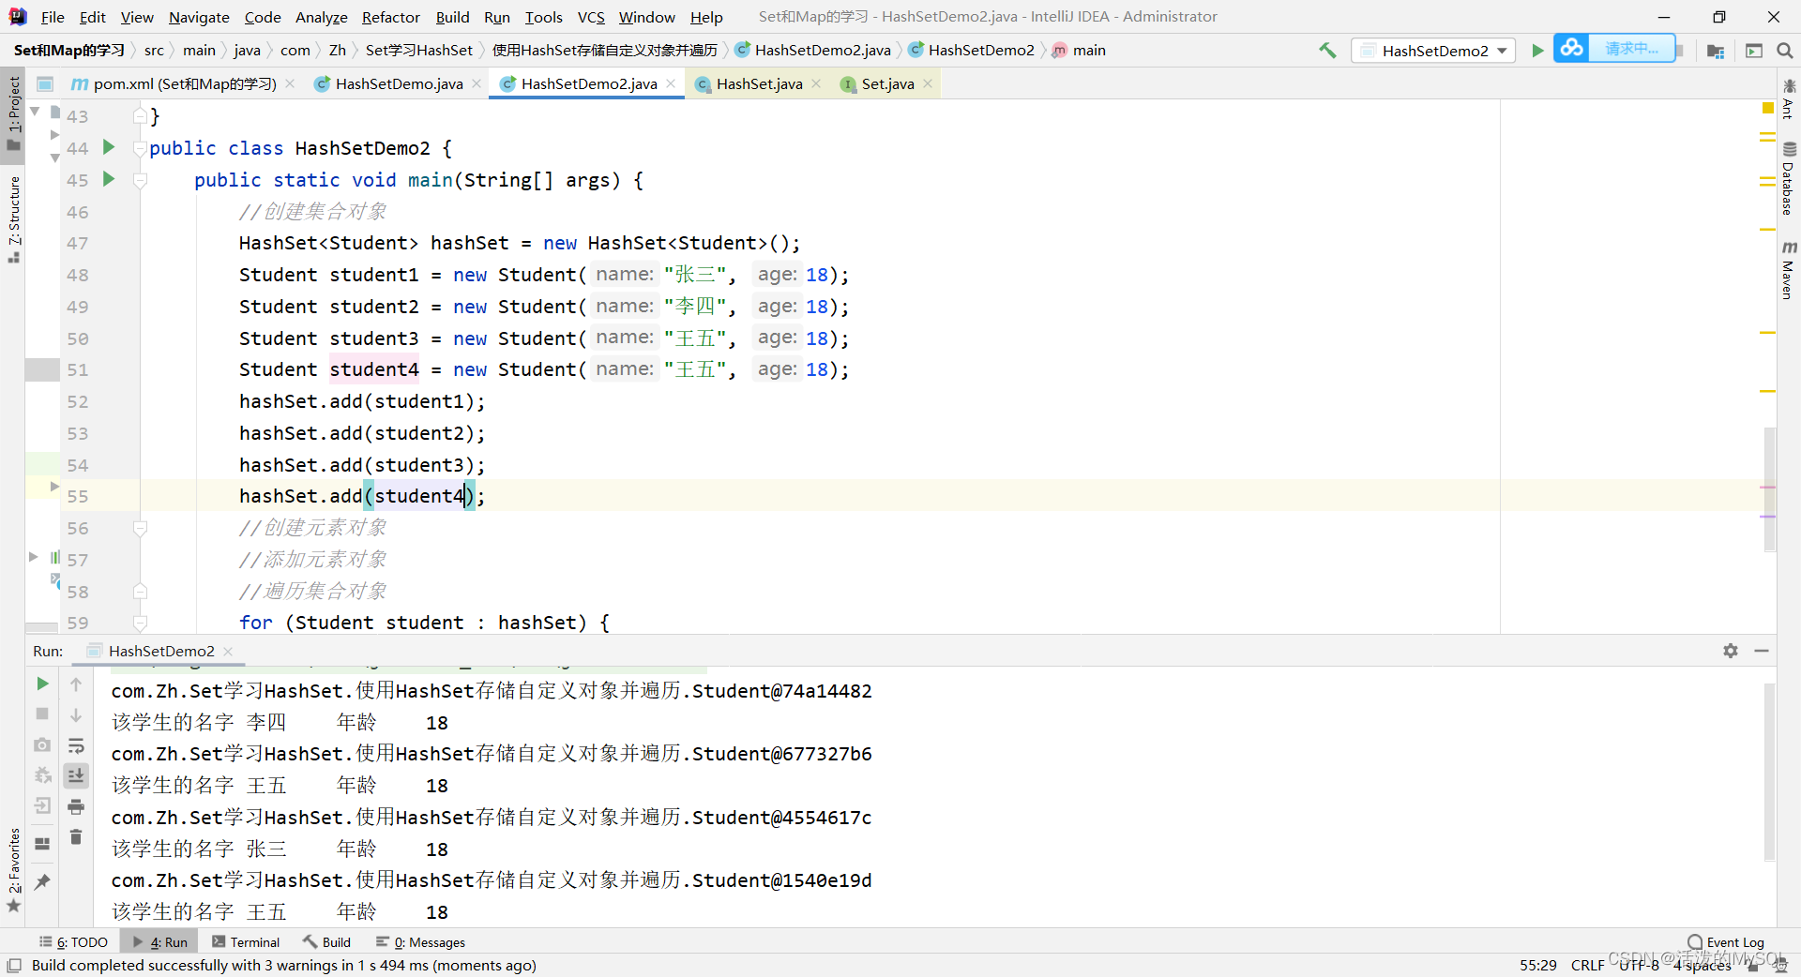Click the console vertical scrollbar
This screenshot has height=977, width=1801.
tap(1769, 772)
